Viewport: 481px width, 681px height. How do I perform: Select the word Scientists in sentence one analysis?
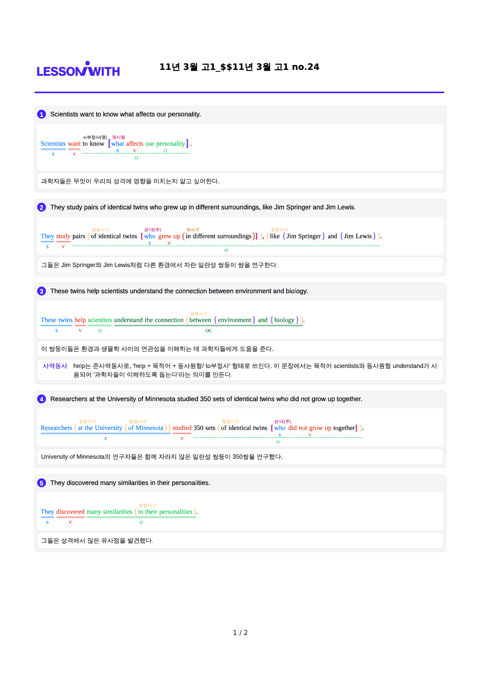[x=53, y=144]
